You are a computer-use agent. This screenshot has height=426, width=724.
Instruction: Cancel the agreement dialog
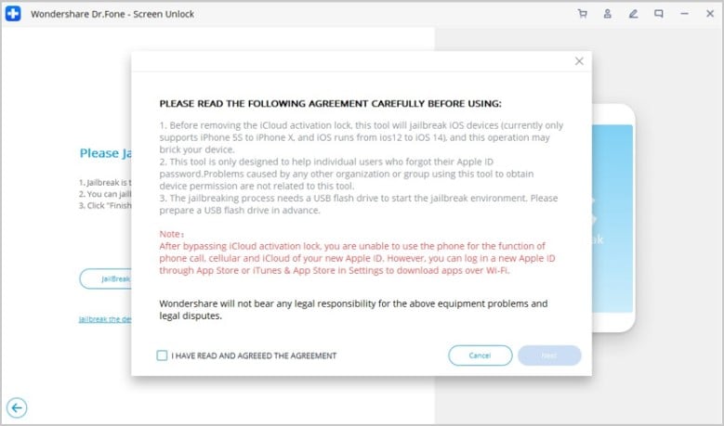coord(480,355)
